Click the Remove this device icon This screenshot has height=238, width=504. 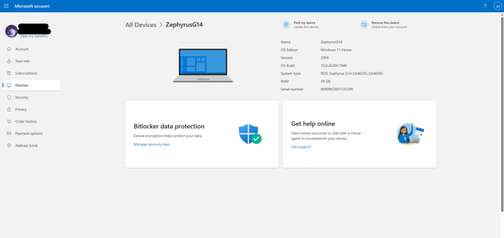pos(364,25)
